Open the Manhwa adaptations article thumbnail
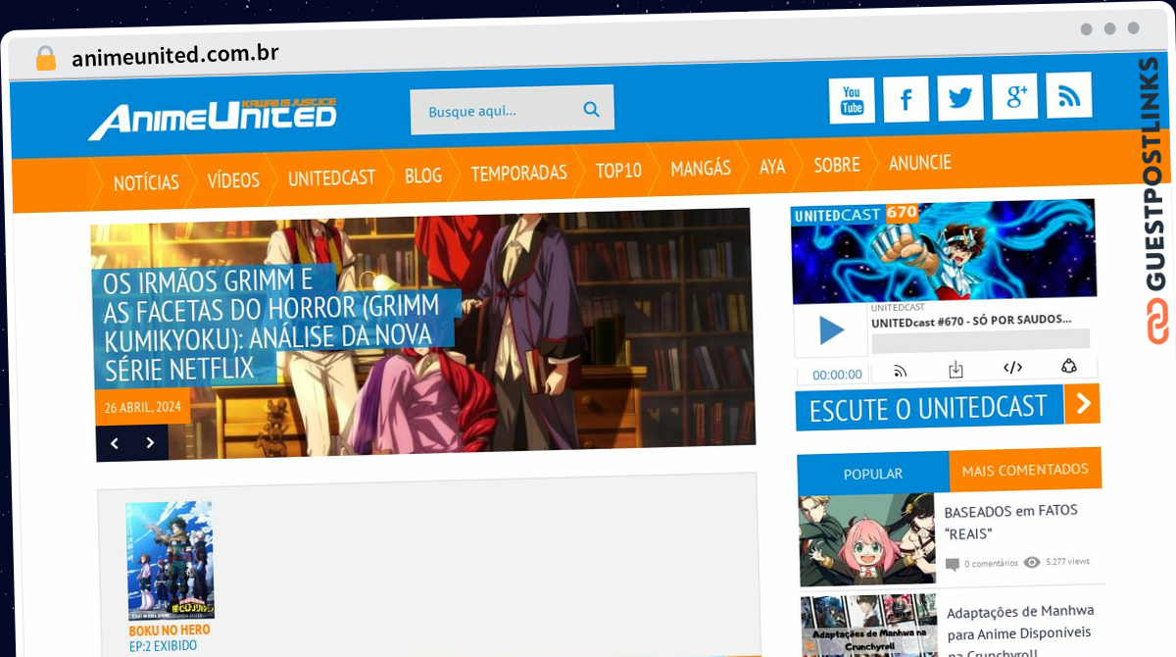This screenshot has width=1176, height=657. [869, 625]
